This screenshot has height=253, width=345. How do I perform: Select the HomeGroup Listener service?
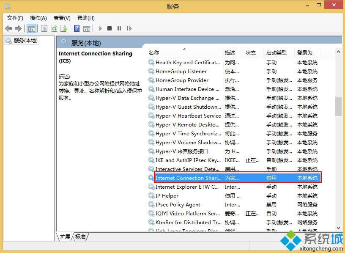tap(233, 71)
